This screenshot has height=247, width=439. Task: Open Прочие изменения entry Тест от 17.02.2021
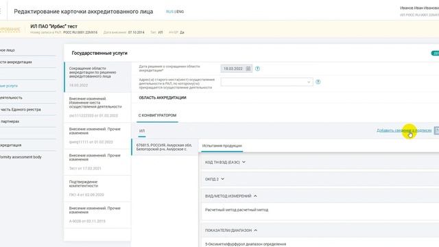click(x=97, y=162)
